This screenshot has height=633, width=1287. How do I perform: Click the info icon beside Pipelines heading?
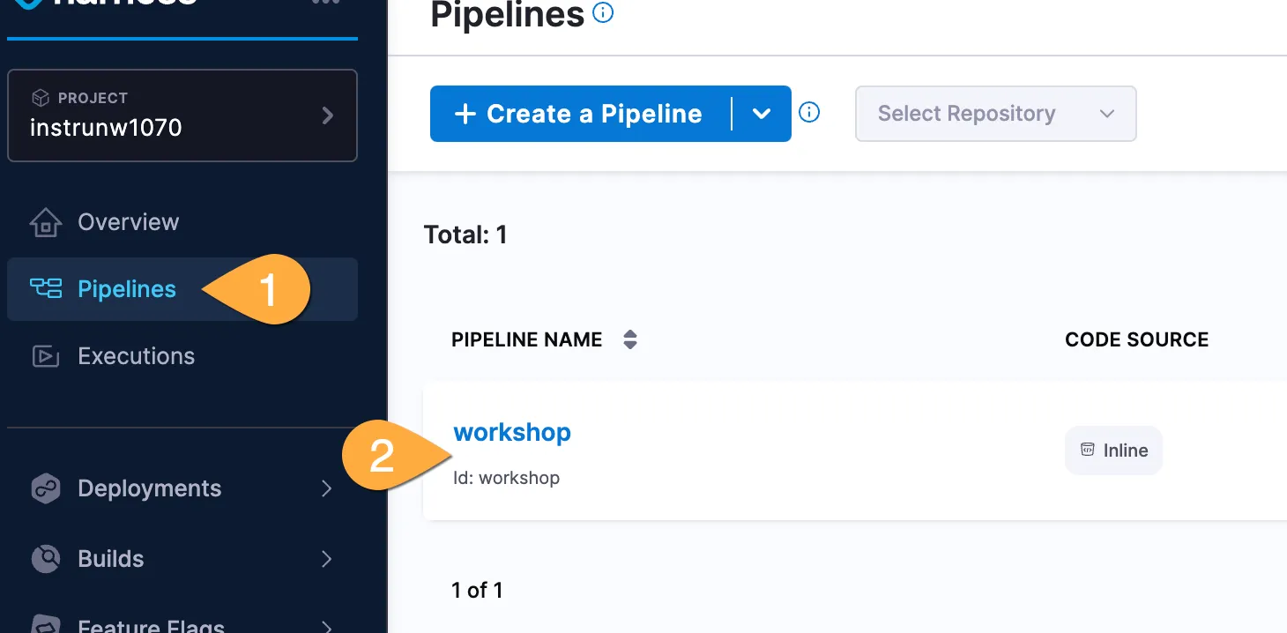[603, 13]
